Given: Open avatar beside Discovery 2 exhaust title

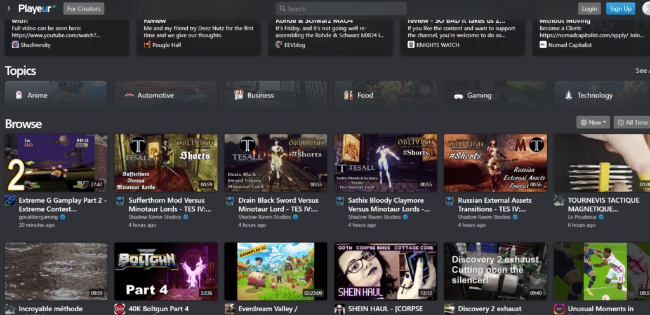Looking at the screenshot, I should point(449,309).
